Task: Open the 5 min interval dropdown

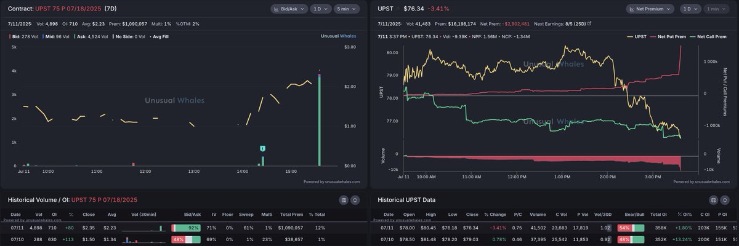Action: coord(346,9)
